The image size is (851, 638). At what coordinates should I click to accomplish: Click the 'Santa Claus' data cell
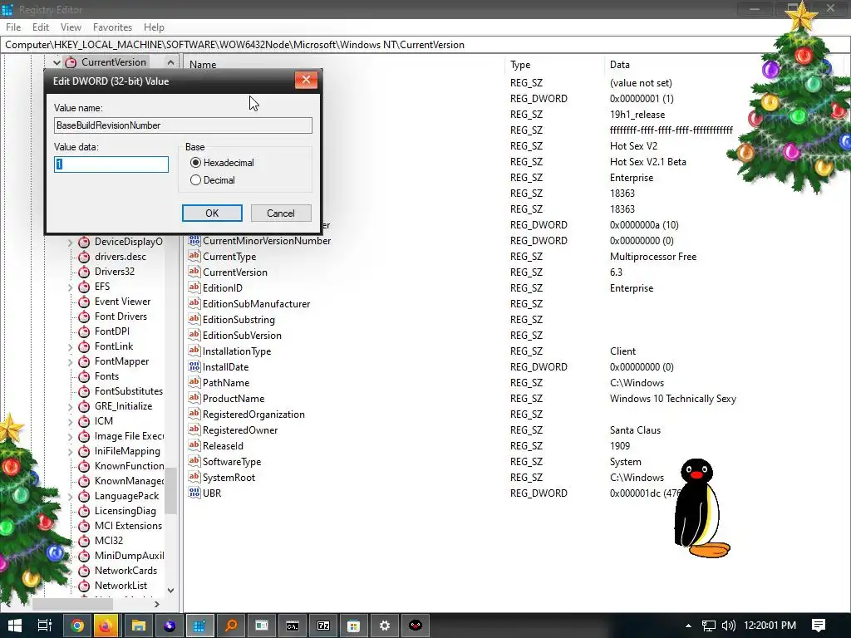point(636,430)
